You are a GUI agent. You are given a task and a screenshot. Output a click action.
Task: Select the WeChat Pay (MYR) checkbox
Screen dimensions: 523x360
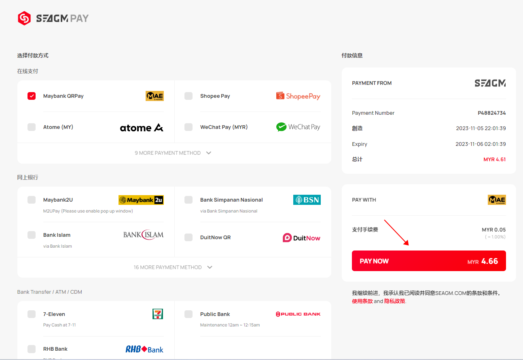coord(188,127)
